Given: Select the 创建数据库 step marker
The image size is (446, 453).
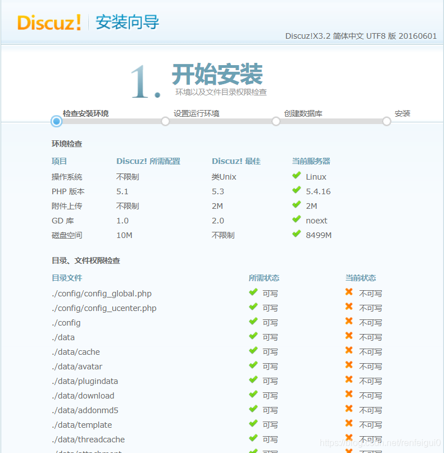Looking at the screenshot, I should click(276, 121).
